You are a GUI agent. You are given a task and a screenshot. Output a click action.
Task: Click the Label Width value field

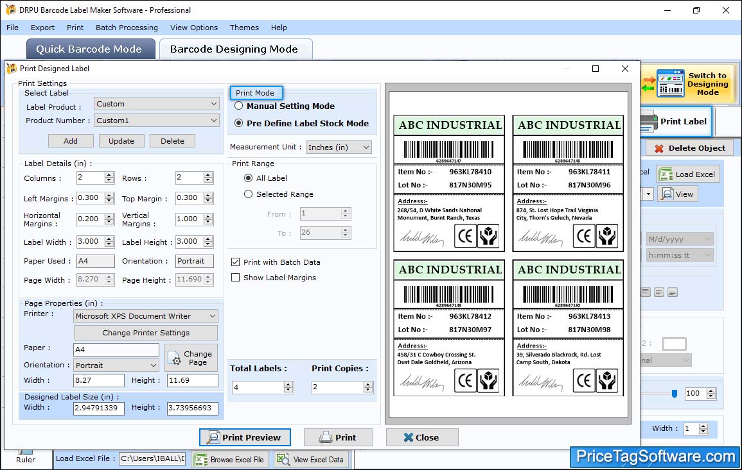(91, 241)
